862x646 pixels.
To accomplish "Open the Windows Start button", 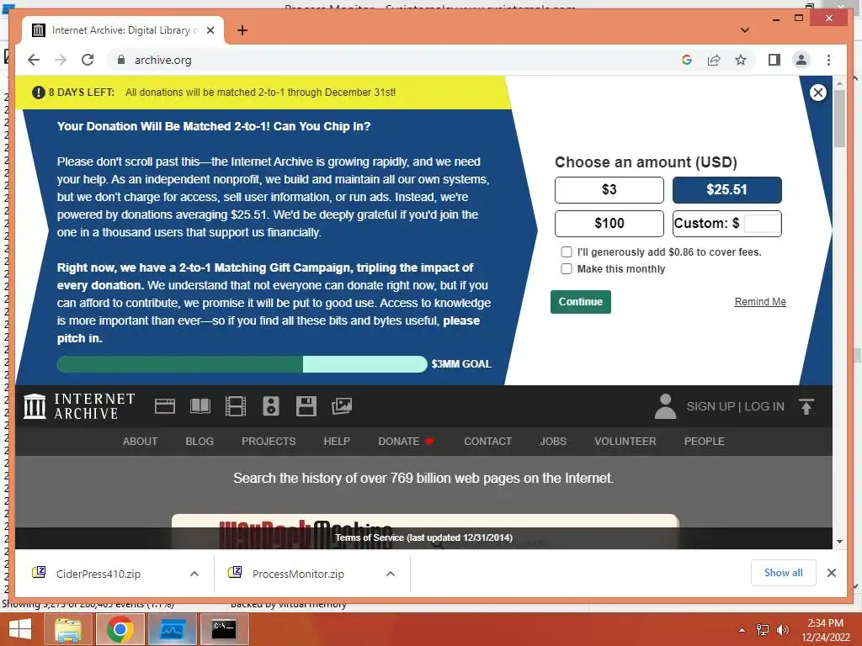I will [20, 629].
